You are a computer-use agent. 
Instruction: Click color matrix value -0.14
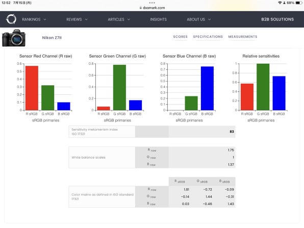pos(185,196)
